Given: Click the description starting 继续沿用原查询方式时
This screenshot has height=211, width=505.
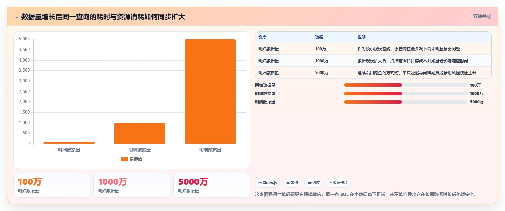Looking at the screenshot, I should tap(417, 72).
